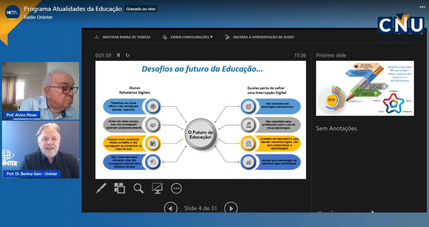The height and width of the screenshot is (227, 429).
Task: Click the Rádio Uninter channel logo
Action: coord(13,13)
